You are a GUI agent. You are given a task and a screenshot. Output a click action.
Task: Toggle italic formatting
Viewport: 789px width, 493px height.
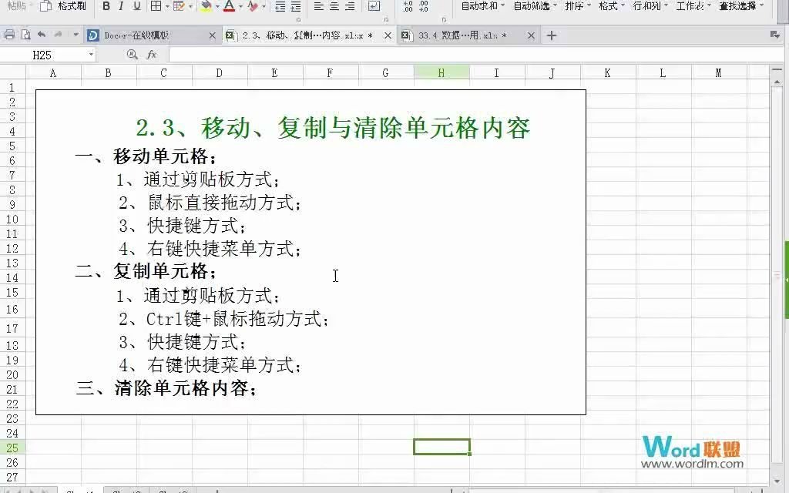(119, 7)
